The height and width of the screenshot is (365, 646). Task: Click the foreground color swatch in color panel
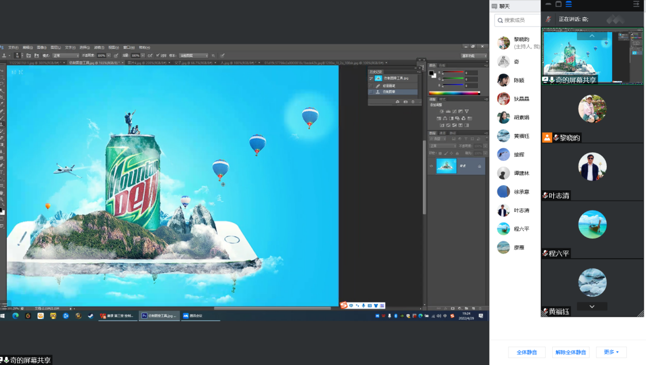[x=431, y=73]
